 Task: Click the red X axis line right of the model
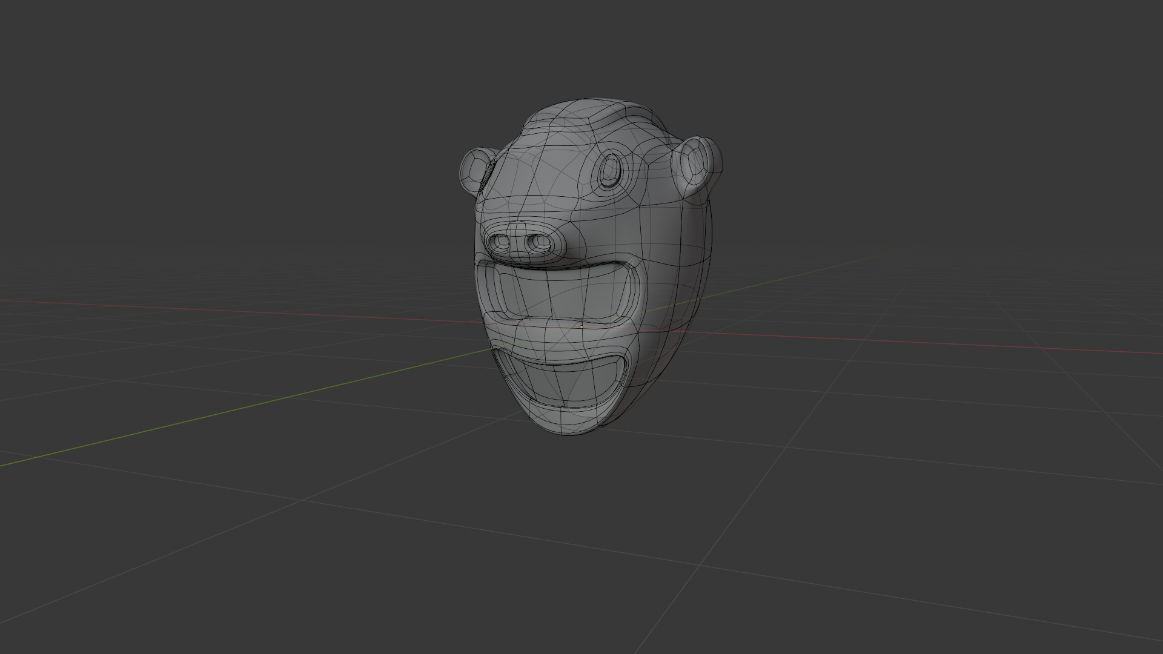coord(909,343)
